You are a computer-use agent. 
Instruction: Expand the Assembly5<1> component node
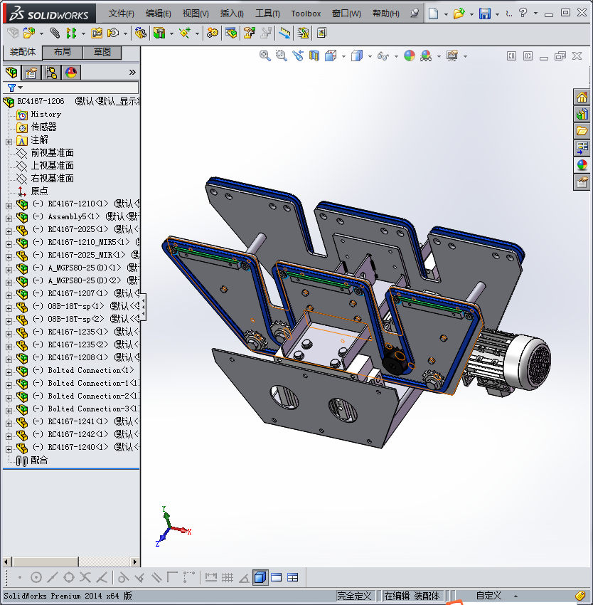(9, 219)
